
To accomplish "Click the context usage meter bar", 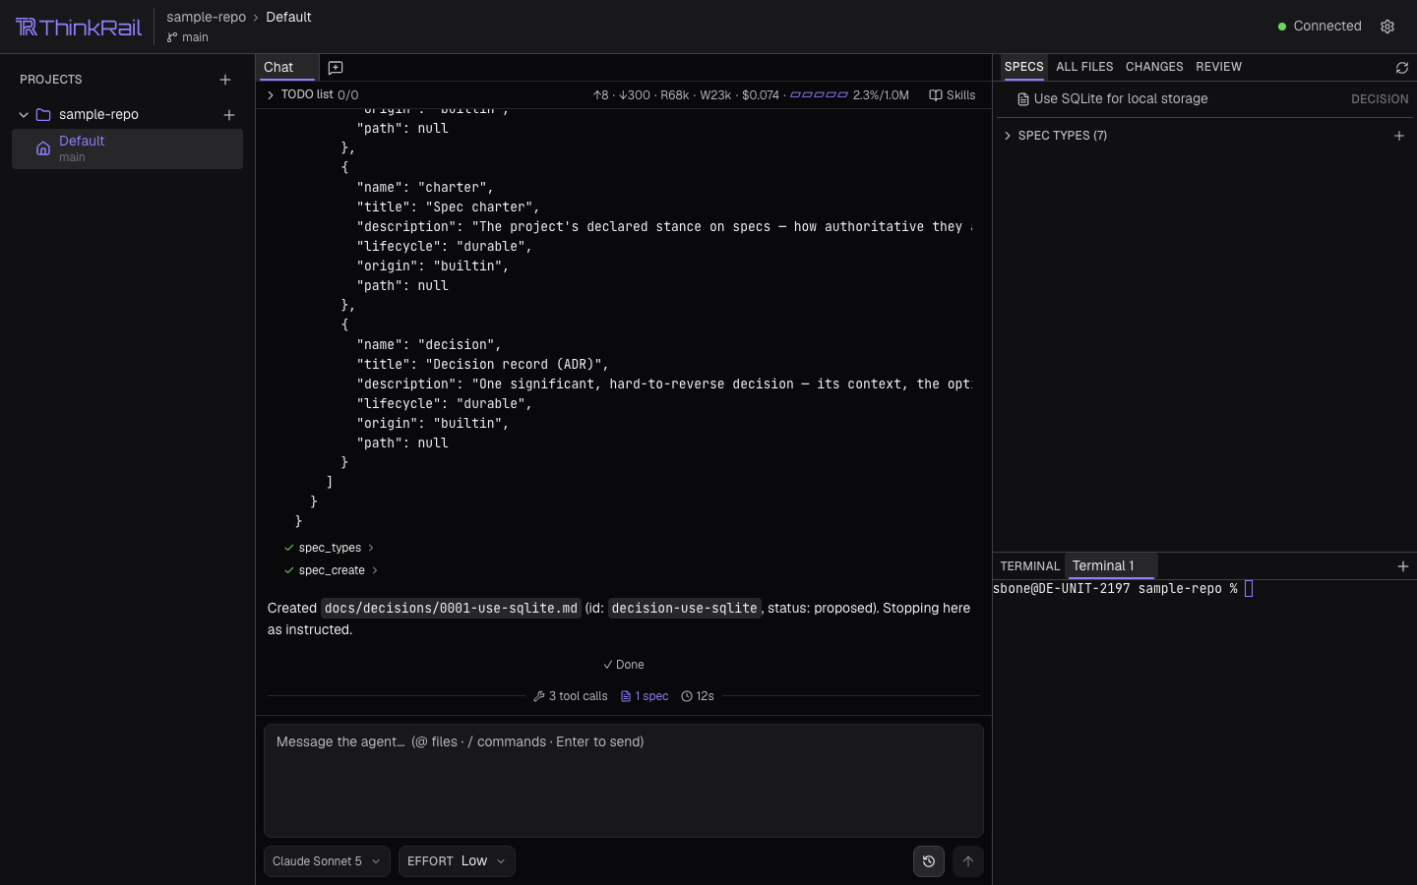I will [x=819, y=95].
